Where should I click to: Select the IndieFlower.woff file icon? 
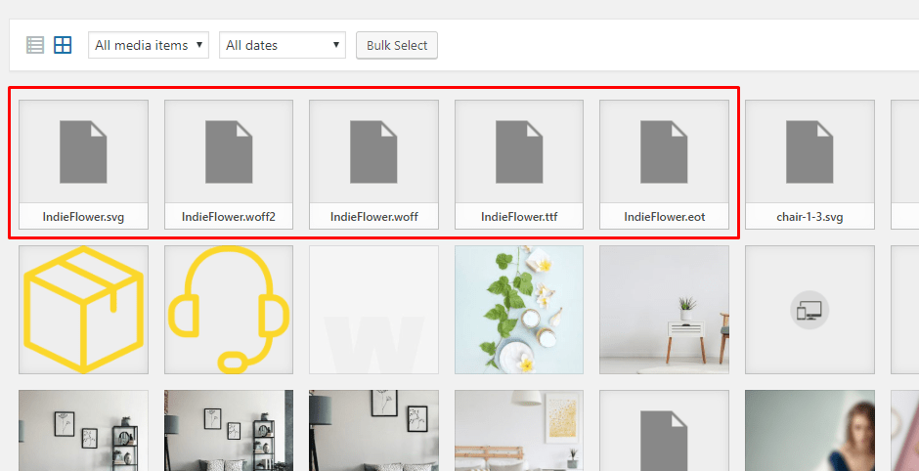[x=373, y=151]
